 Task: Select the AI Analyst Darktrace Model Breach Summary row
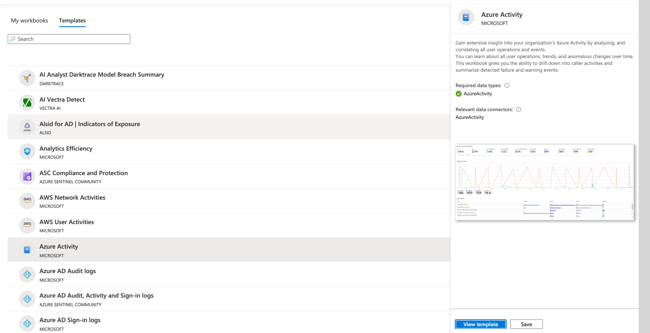(229, 78)
